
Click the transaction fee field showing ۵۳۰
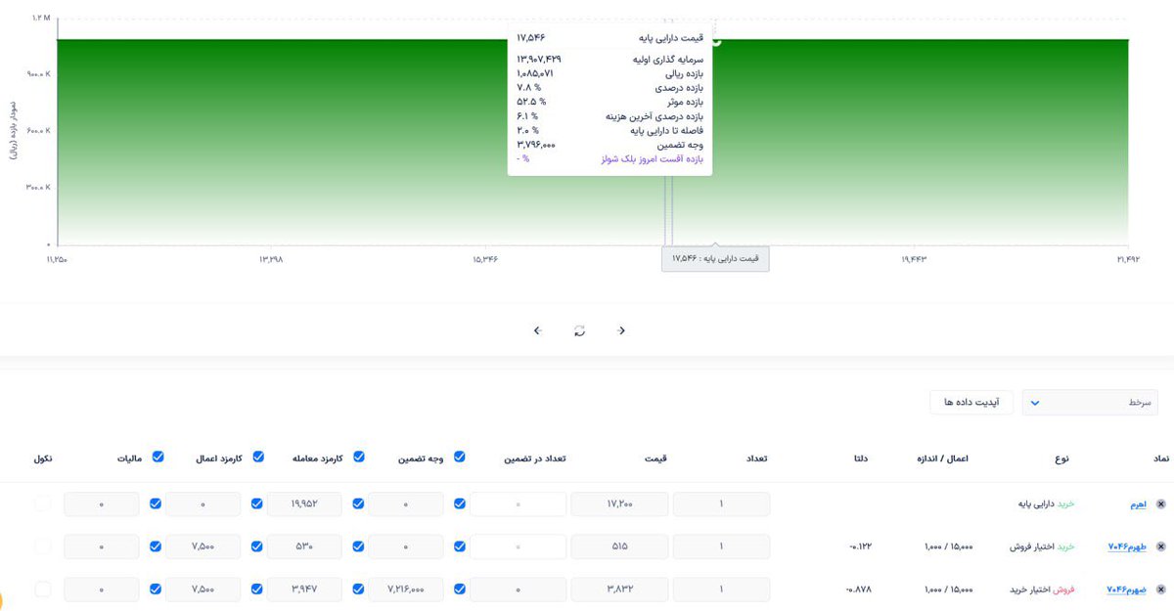(x=304, y=546)
